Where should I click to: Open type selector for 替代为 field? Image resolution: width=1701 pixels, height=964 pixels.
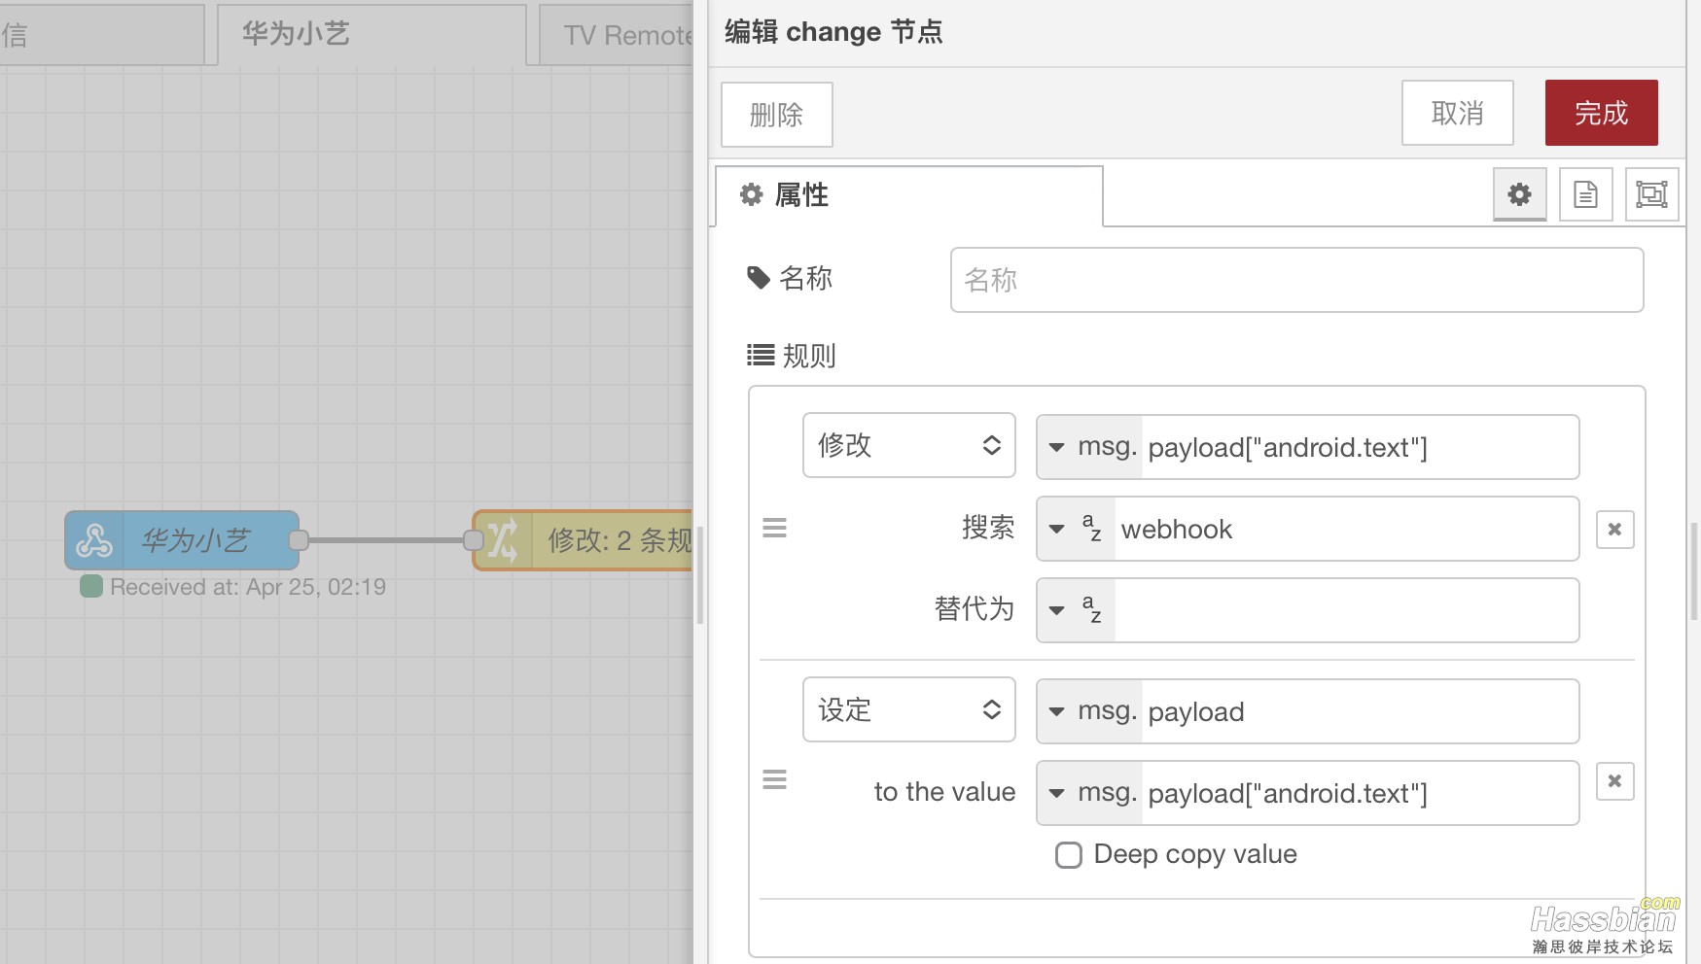point(1076,610)
